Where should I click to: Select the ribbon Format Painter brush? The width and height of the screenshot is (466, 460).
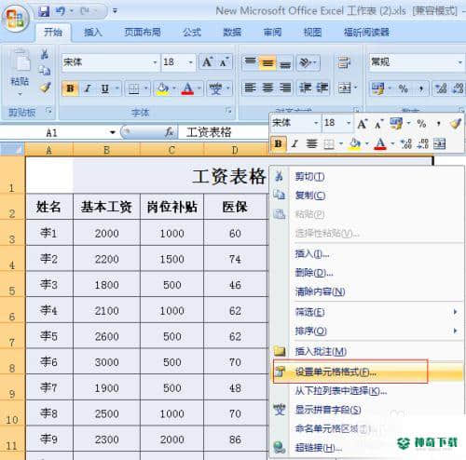[46, 88]
